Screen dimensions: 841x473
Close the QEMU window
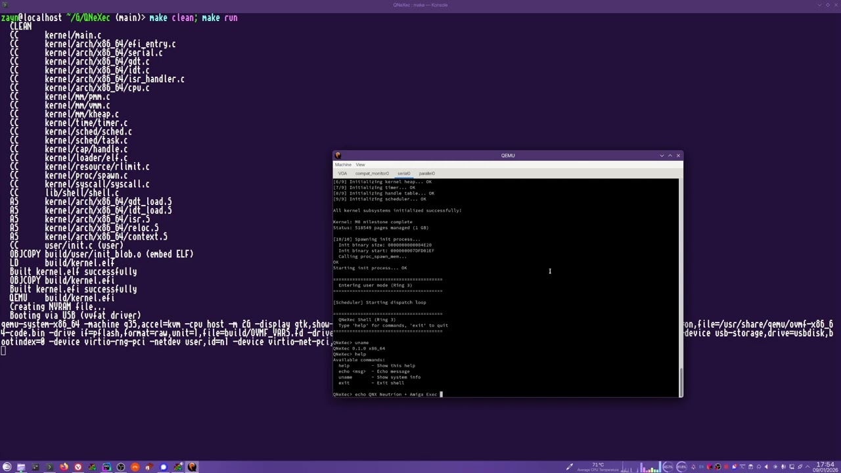coord(678,156)
